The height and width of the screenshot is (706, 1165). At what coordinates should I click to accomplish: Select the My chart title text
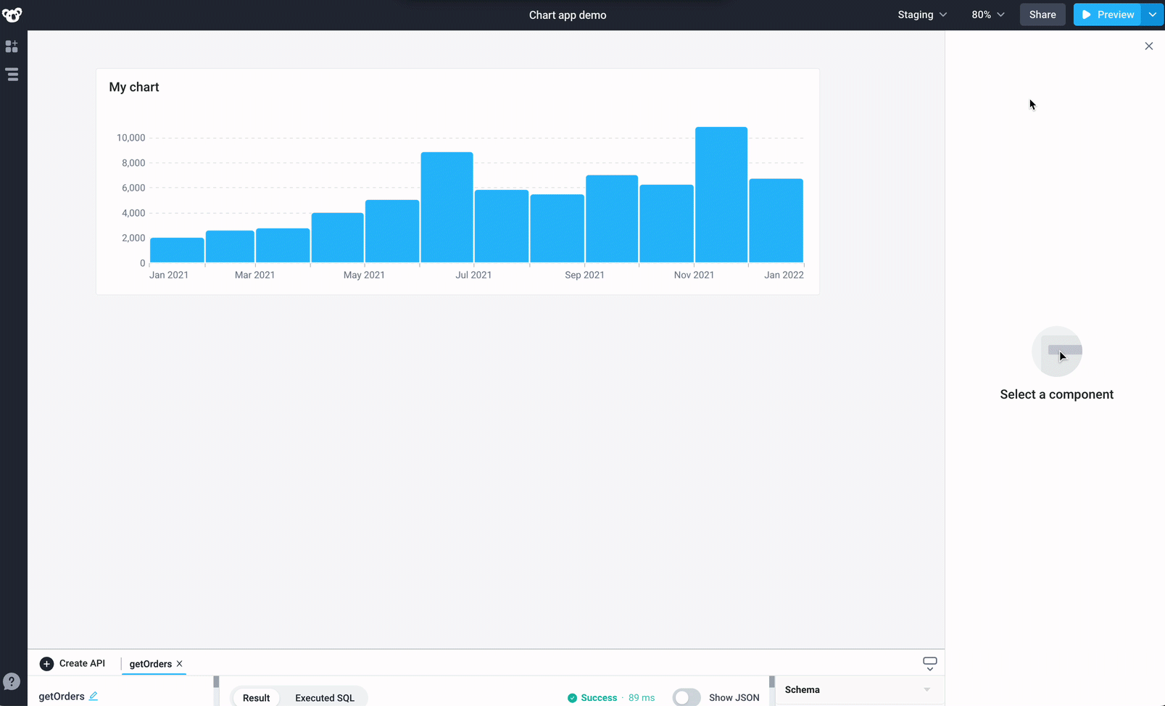(x=134, y=87)
